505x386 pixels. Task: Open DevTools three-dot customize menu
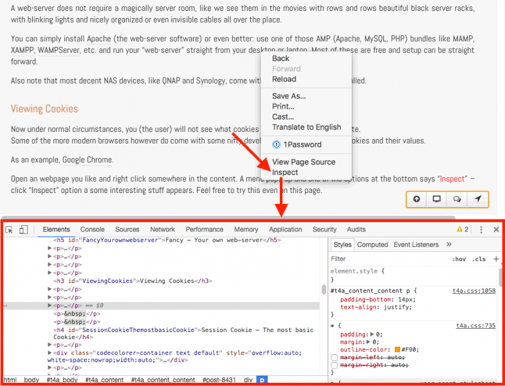[x=481, y=230]
